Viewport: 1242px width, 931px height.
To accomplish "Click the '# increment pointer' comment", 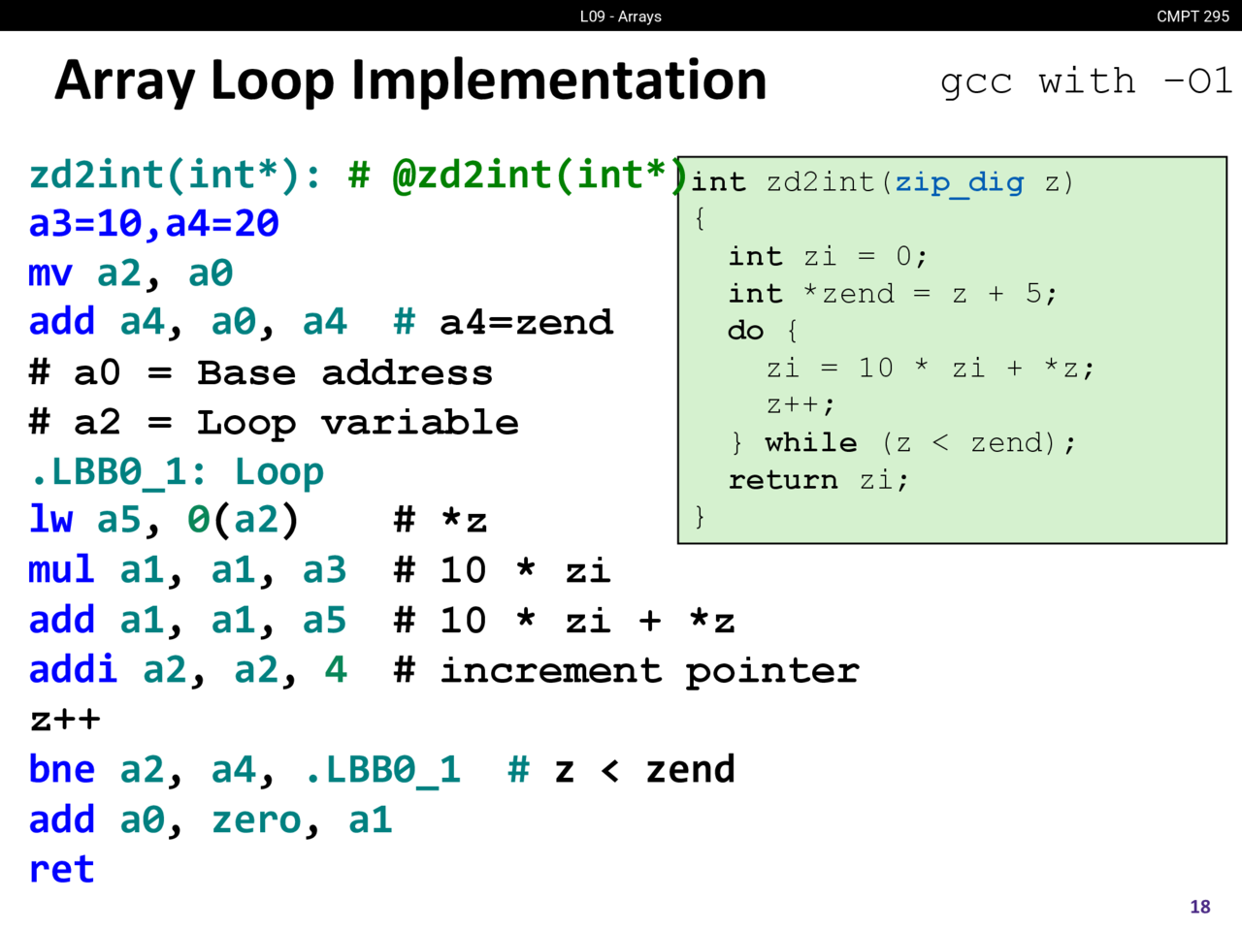I will pyautogui.click(x=626, y=670).
